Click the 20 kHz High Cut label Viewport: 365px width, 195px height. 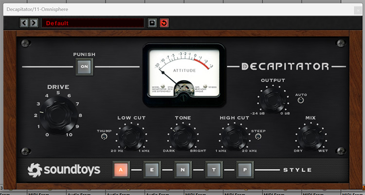coord(249,151)
